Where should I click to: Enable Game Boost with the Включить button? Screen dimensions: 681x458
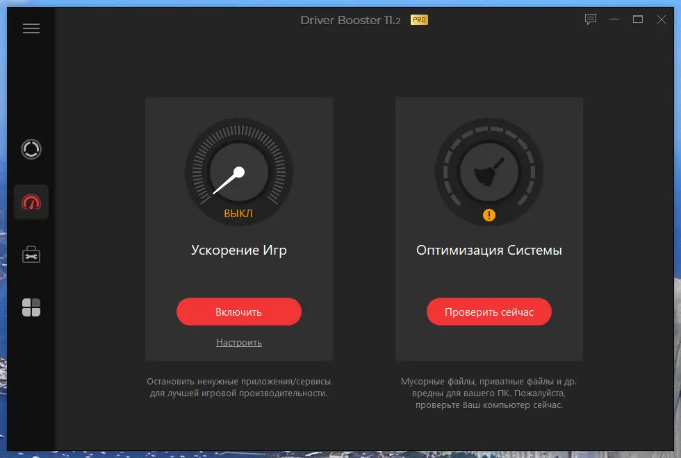tap(238, 312)
